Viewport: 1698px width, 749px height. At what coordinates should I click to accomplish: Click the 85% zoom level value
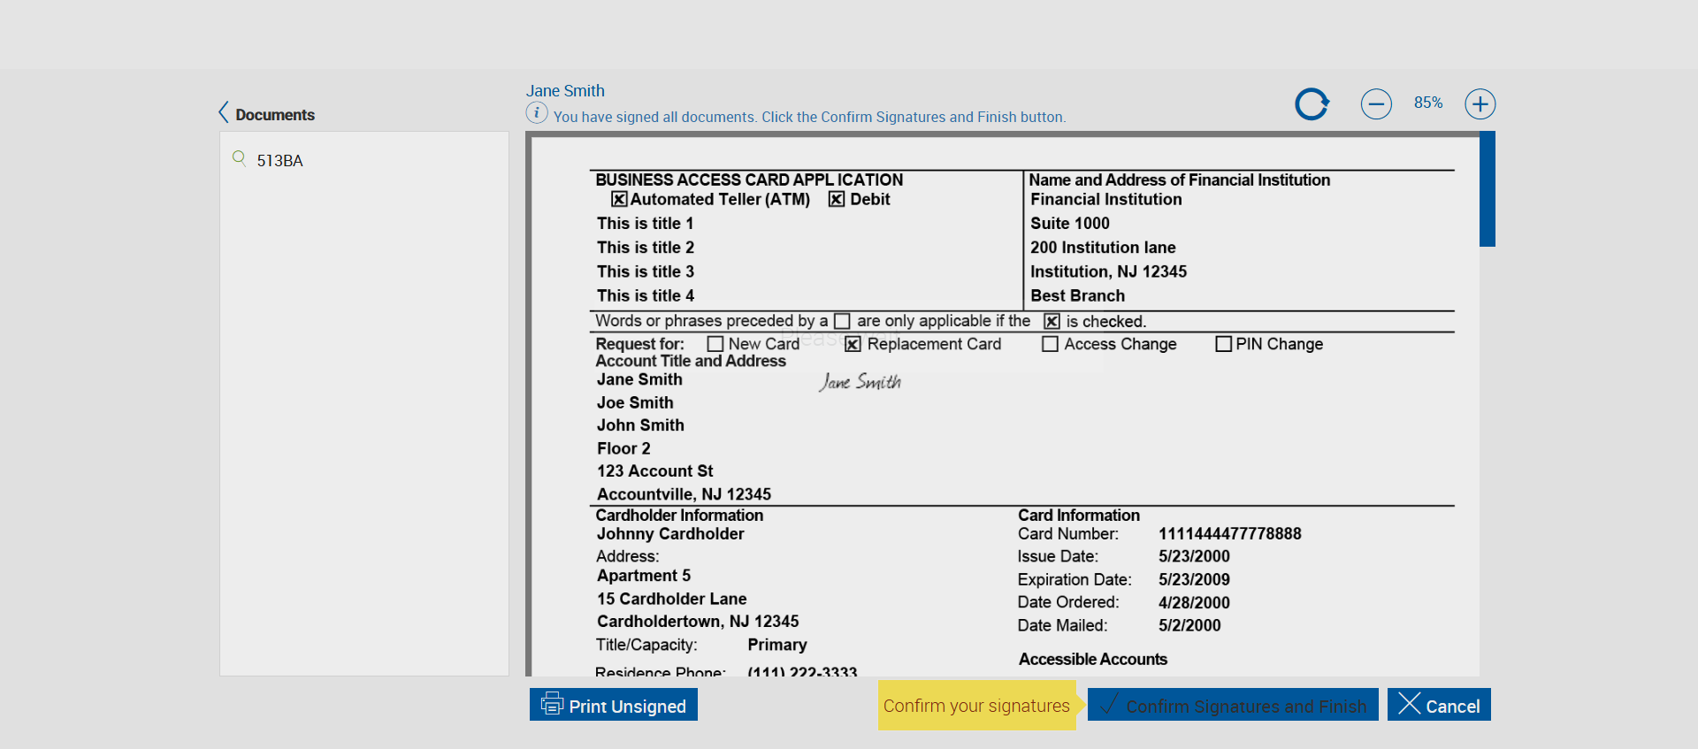1428,103
